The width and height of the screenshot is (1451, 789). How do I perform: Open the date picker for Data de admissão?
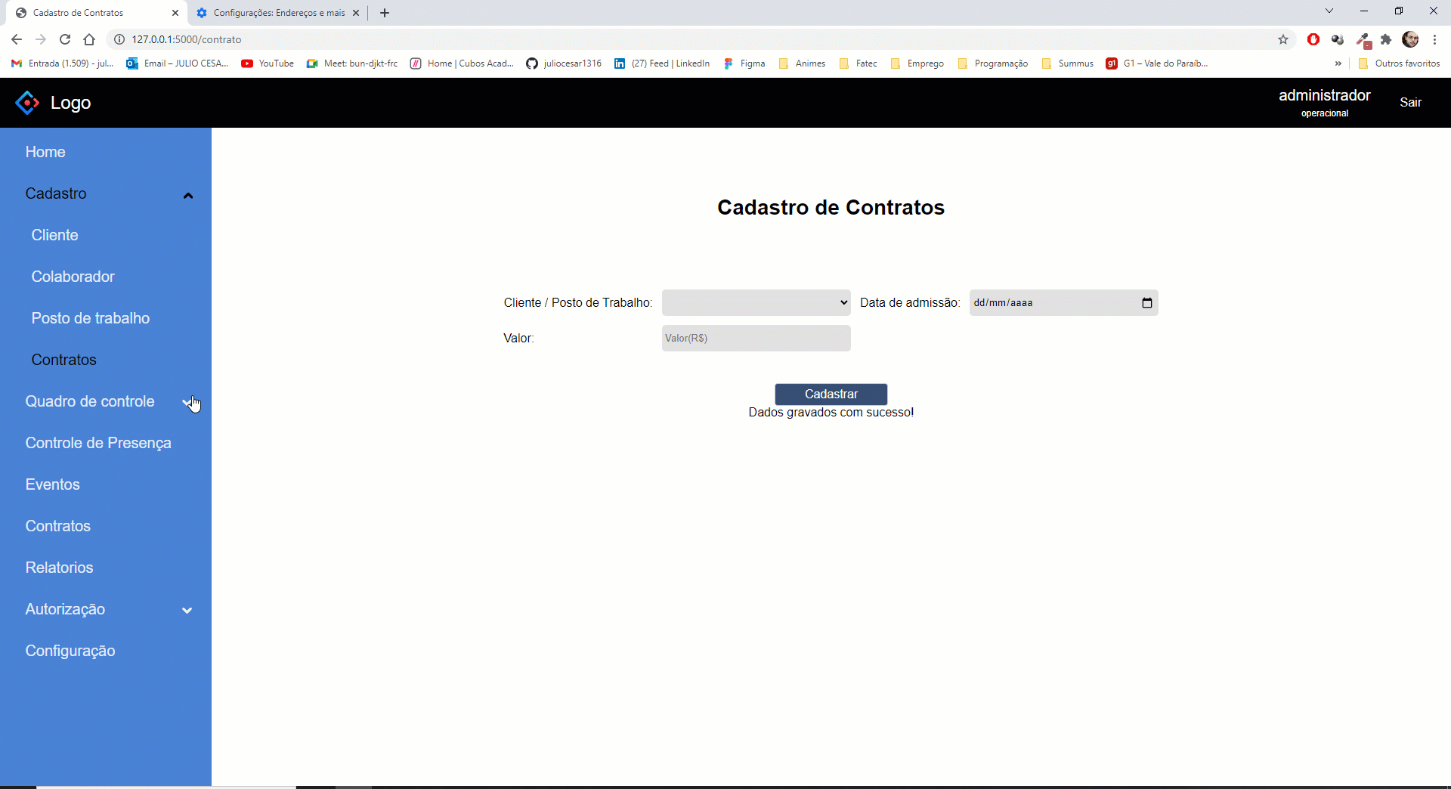click(x=1147, y=302)
